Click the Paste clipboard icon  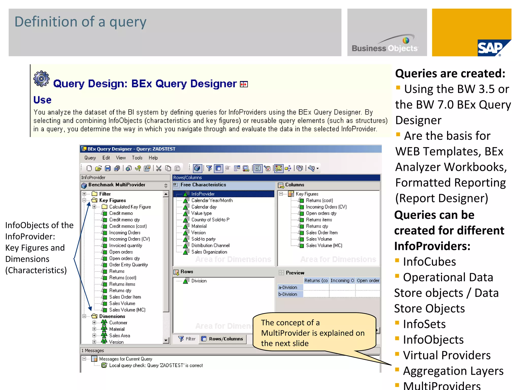[177, 168]
